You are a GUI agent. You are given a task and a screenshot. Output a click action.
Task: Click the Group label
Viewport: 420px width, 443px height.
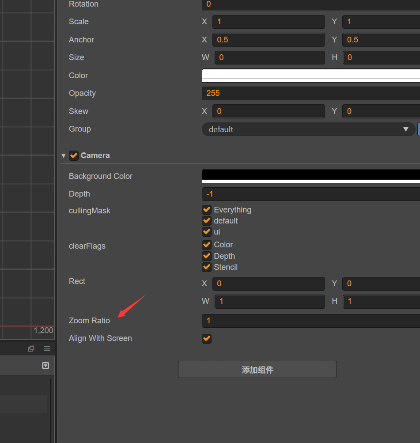pos(80,129)
